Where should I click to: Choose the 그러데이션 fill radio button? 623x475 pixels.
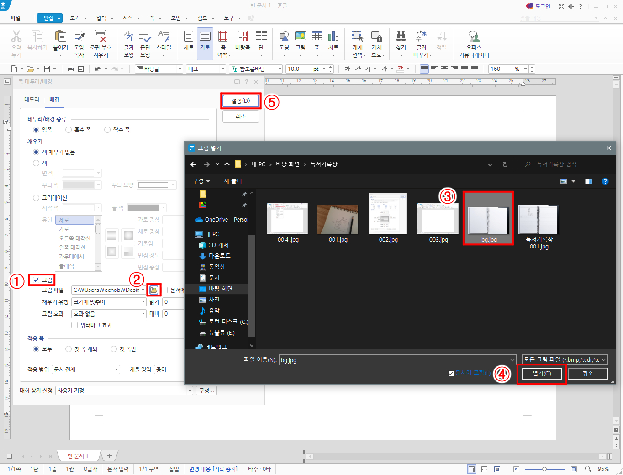[x=36, y=198]
